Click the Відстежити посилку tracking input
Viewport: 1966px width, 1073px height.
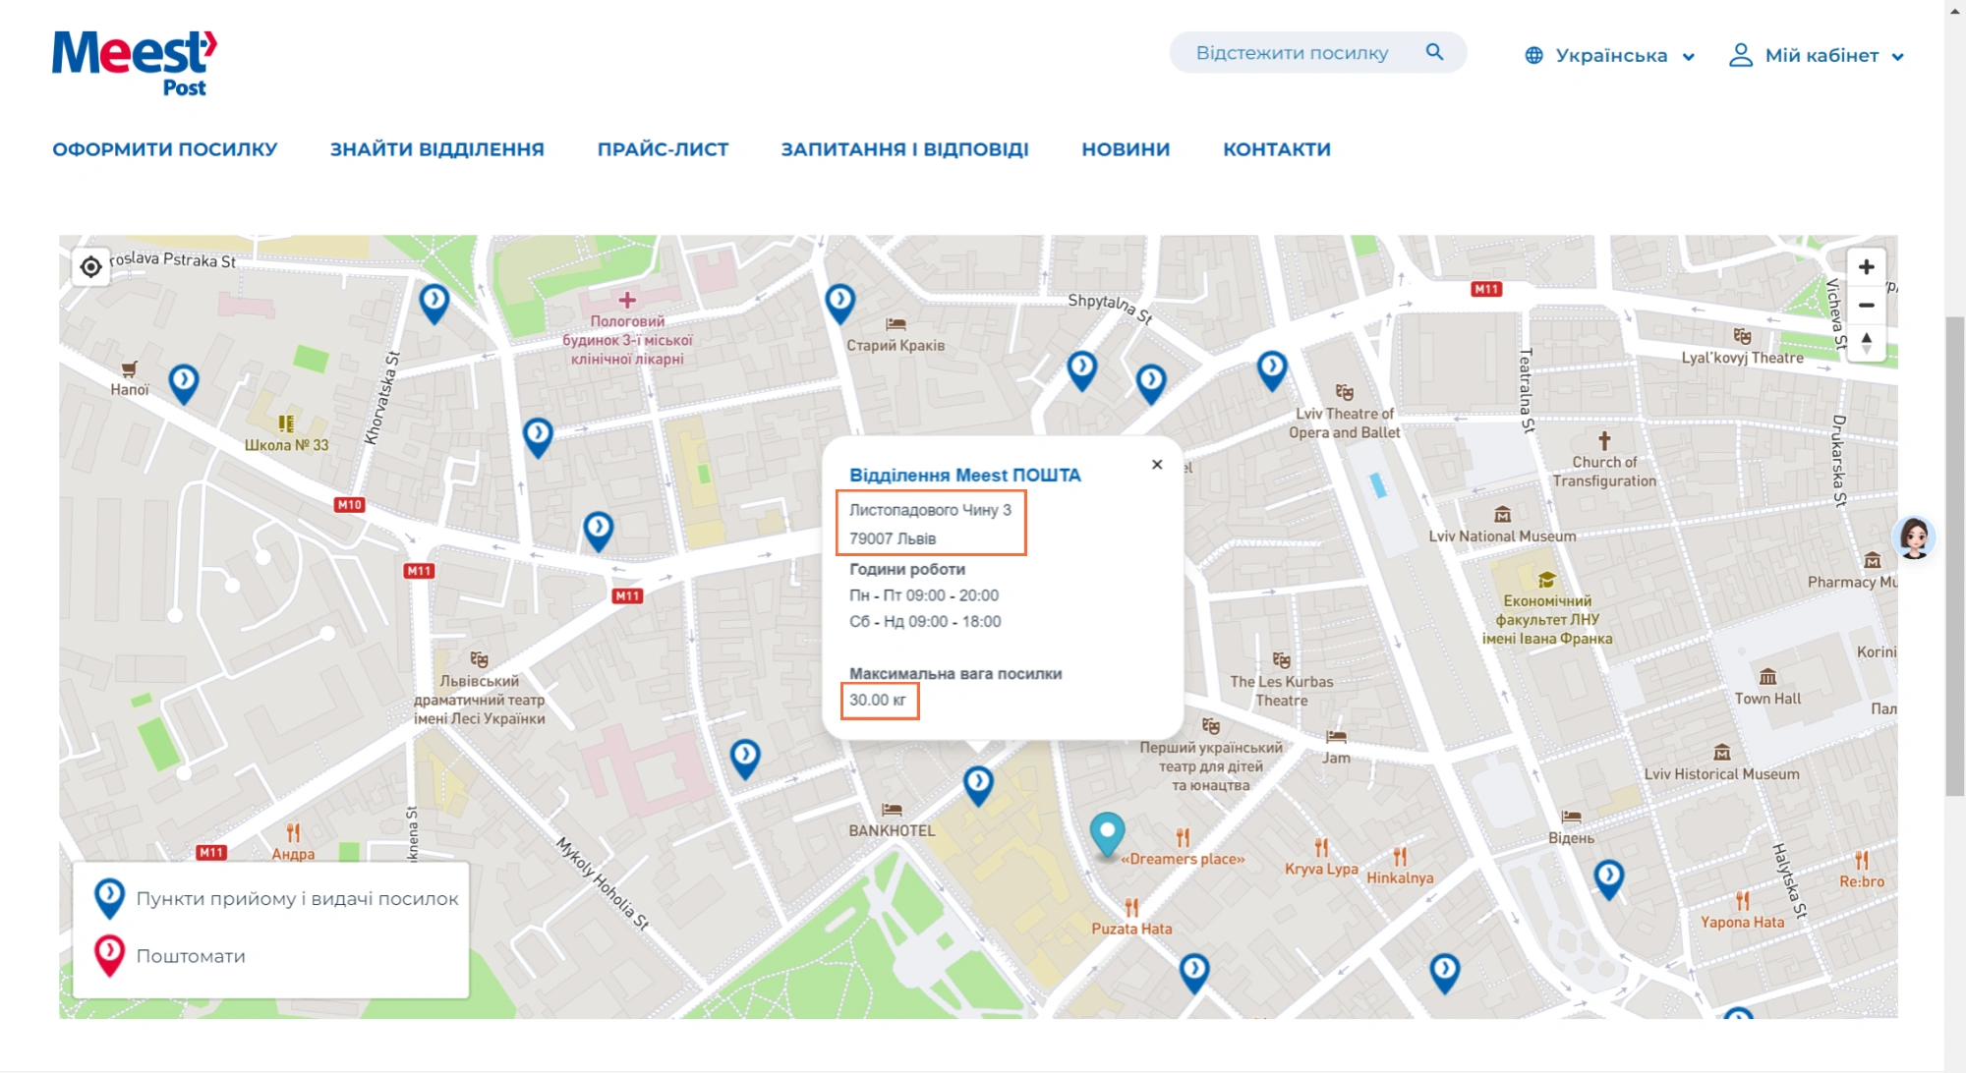1317,52
